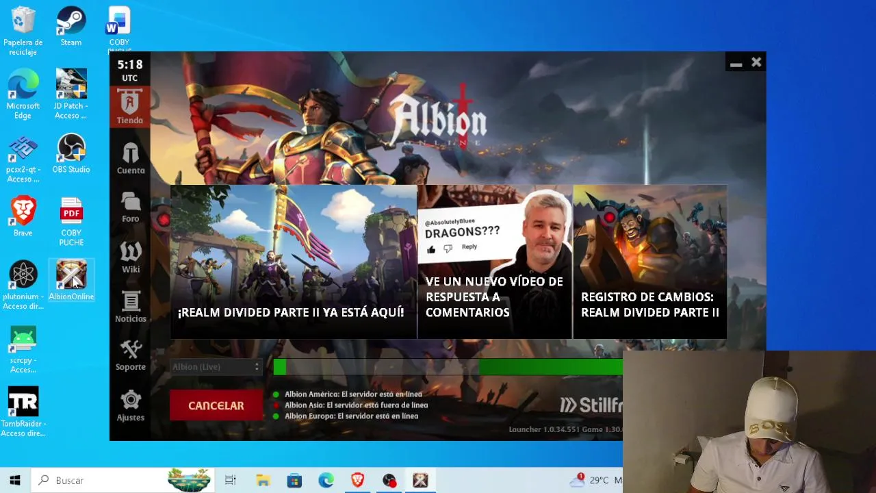Minimize the Albion launcher window
This screenshot has height=493, width=876.
coord(736,63)
